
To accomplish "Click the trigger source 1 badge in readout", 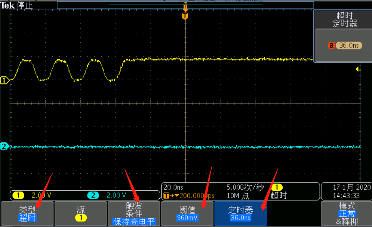I will 277,187.
